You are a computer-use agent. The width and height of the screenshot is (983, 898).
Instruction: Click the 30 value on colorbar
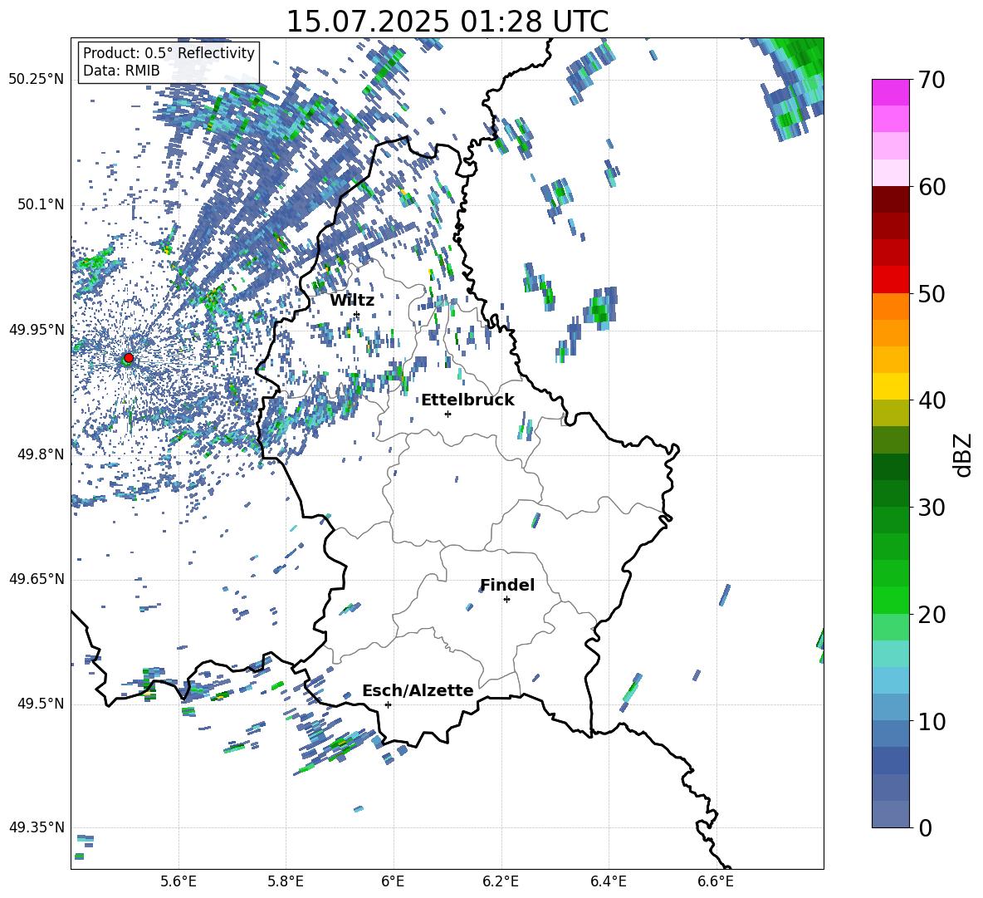point(932,508)
